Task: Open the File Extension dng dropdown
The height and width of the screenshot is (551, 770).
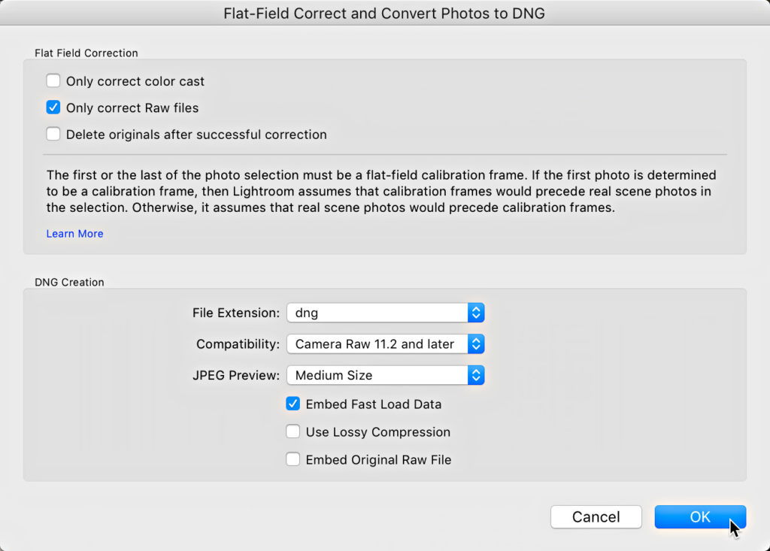Action: [x=386, y=313]
